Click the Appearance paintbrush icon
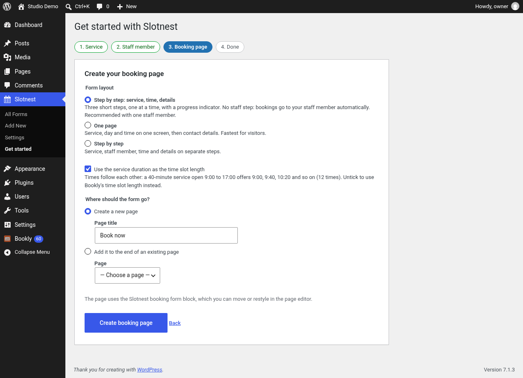Viewport: 523px width, 378px height. [7, 169]
